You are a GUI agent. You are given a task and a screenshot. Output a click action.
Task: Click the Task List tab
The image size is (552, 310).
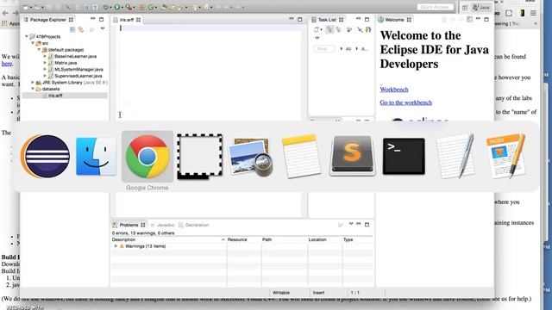pyautogui.click(x=327, y=20)
